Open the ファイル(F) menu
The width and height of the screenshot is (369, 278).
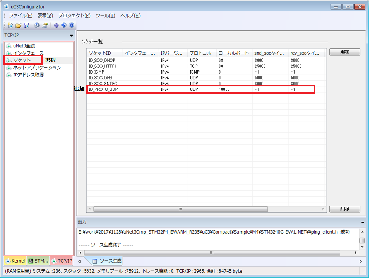(20, 15)
